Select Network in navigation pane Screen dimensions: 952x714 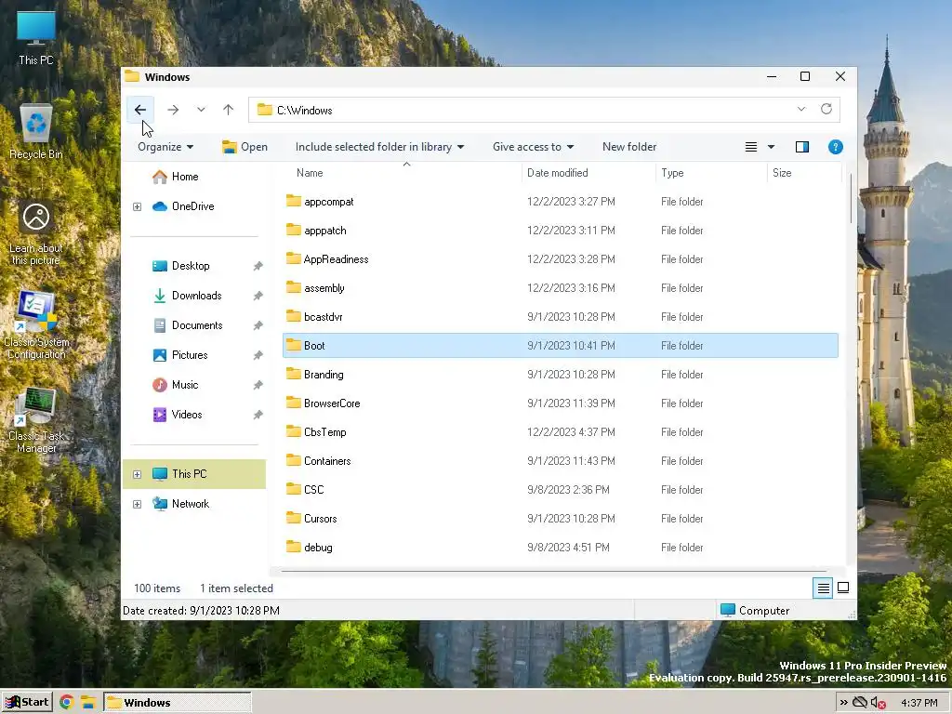tap(181, 504)
